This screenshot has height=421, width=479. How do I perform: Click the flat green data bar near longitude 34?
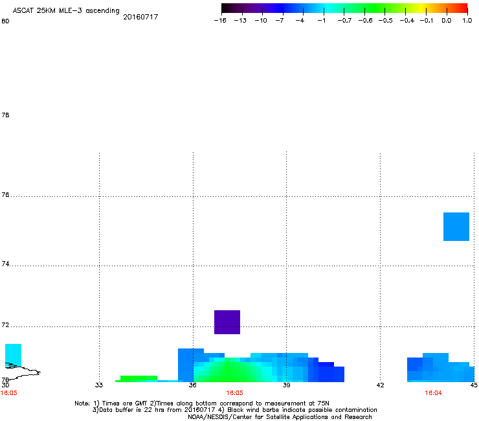click(139, 378)
